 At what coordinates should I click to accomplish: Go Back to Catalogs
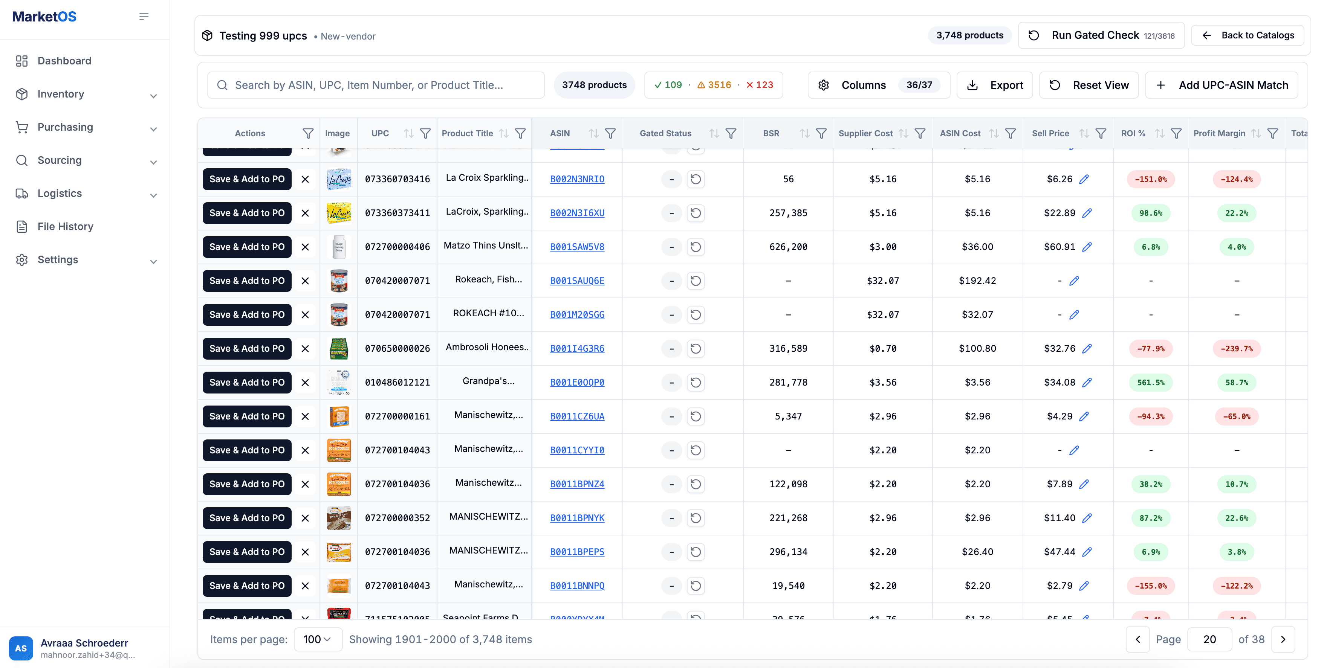point(1248,35)
